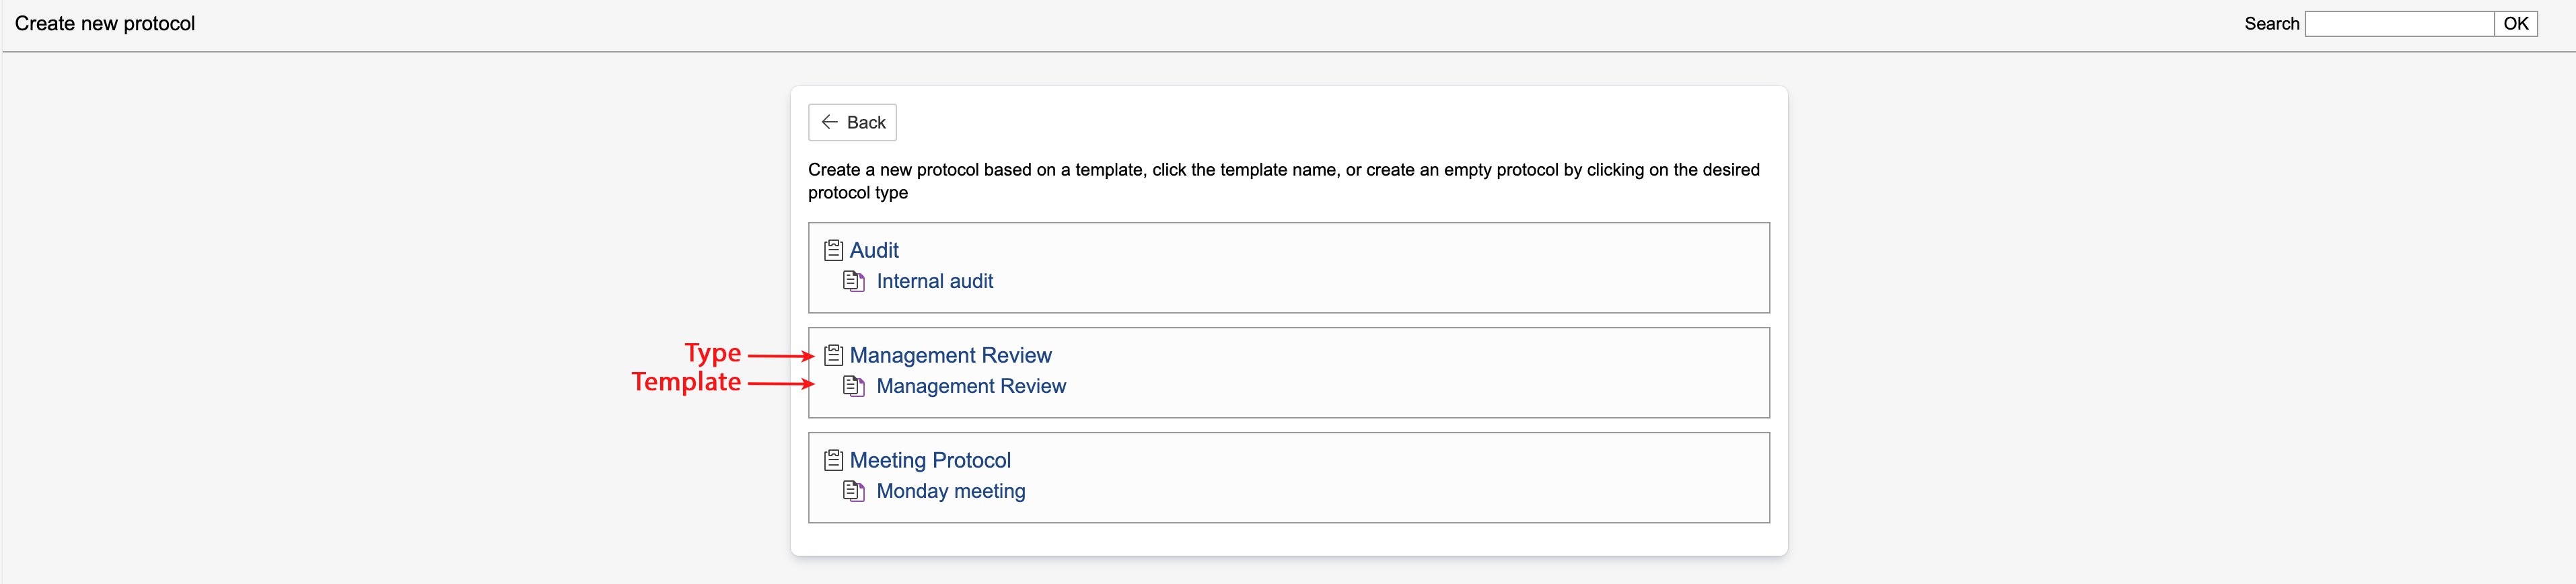Click the Management Review template document icon
This screenshot has height=584, width=2576.
pyautogui.click(x=853, y=386)
